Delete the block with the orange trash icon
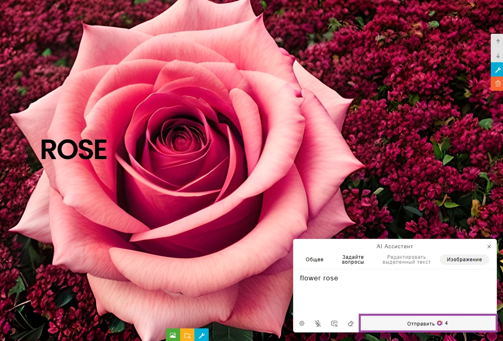The image size is (503, 341). click(x=498, y=83)
